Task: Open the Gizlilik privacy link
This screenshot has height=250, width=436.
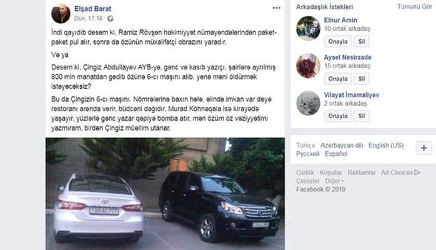Action: point(305,172)
